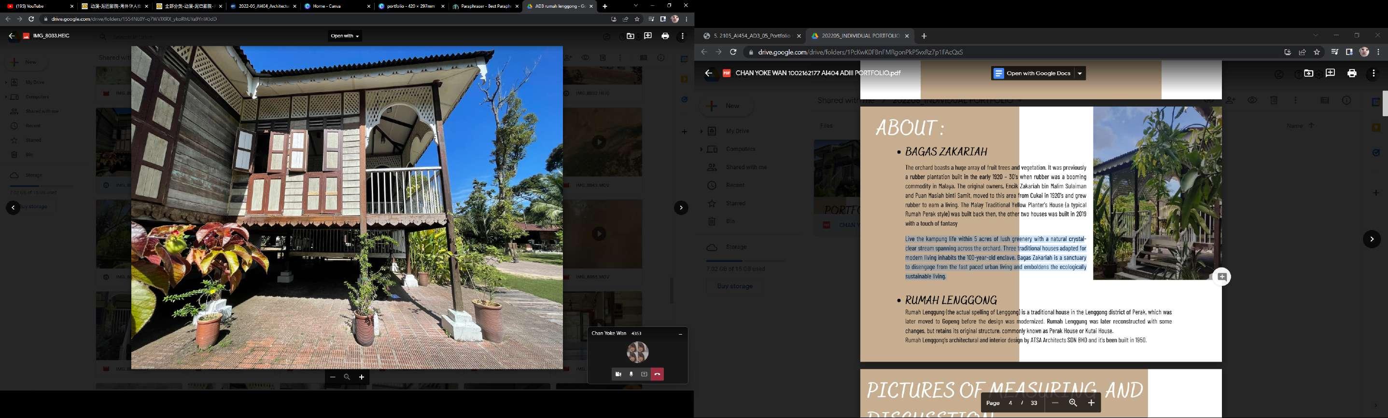1388x418 pixels.
Task: Minimize the Chan Yoke Wan call widget
Action: (x=681, y=334)
